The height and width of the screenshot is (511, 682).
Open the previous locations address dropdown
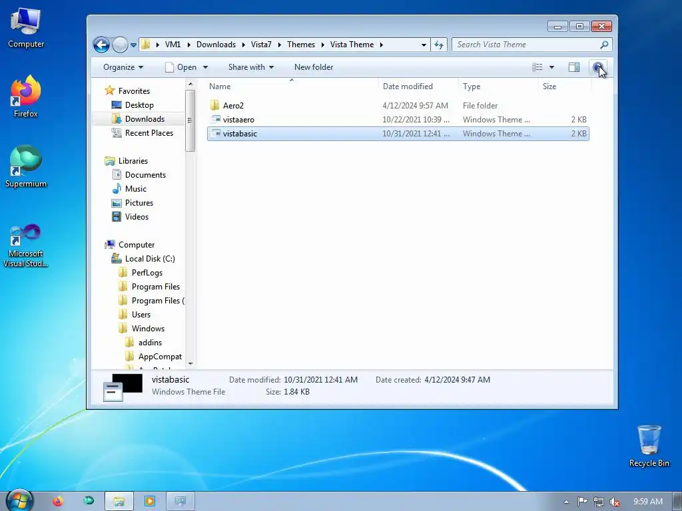[424, 45]
